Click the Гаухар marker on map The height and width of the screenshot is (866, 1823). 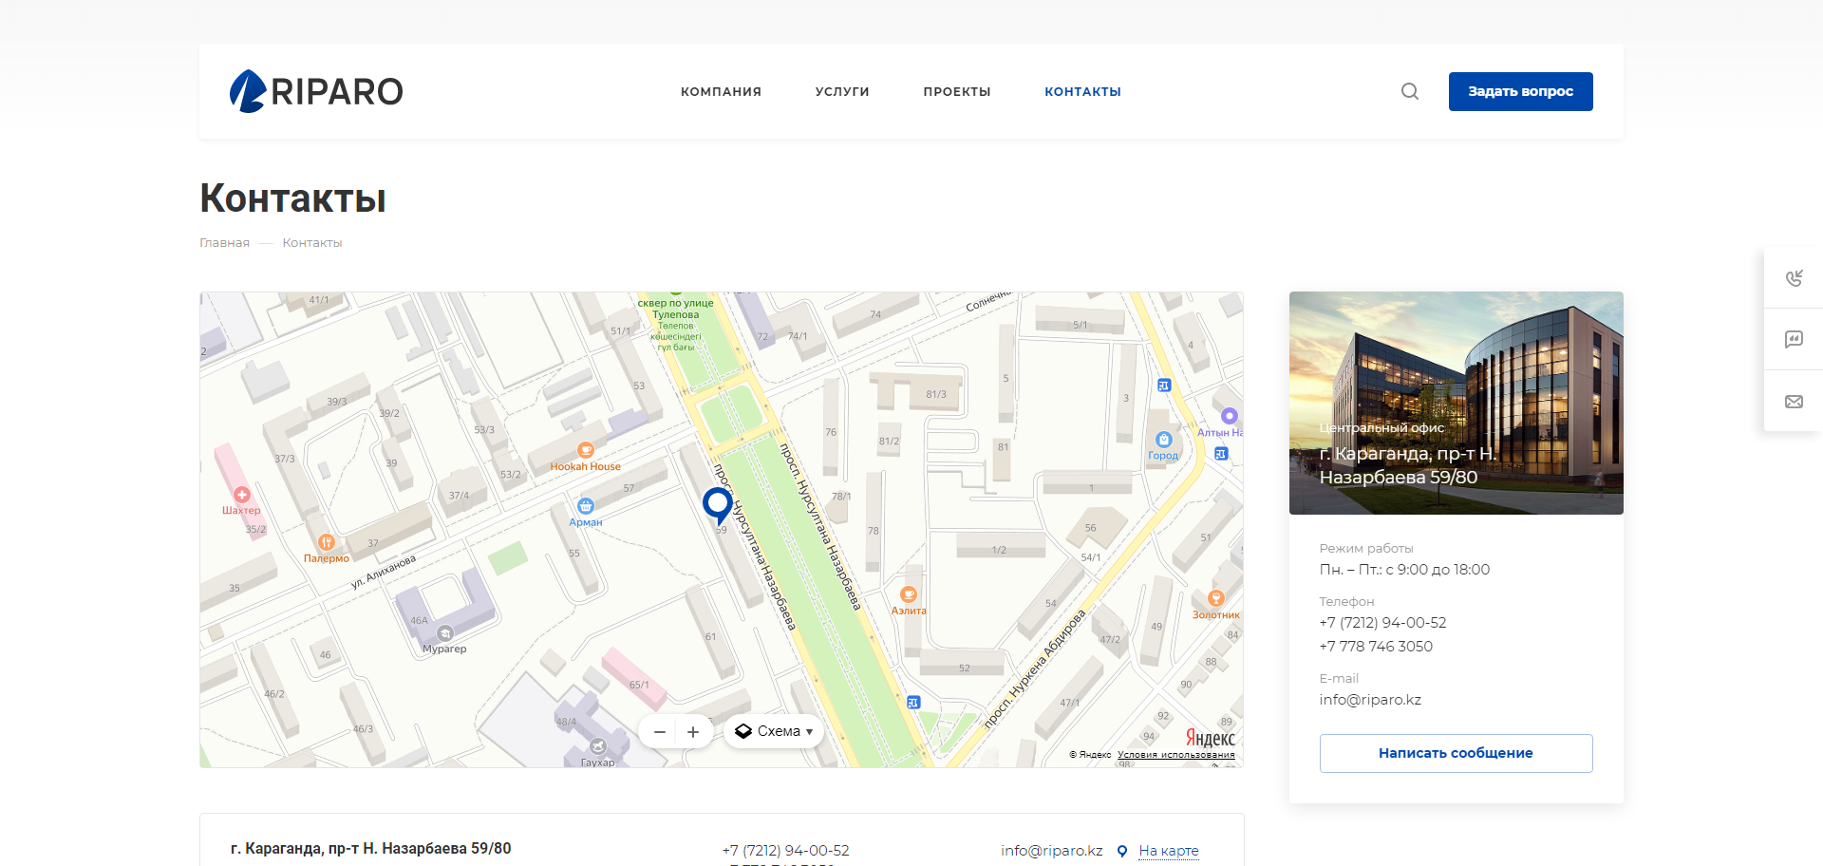click(598, 746)
